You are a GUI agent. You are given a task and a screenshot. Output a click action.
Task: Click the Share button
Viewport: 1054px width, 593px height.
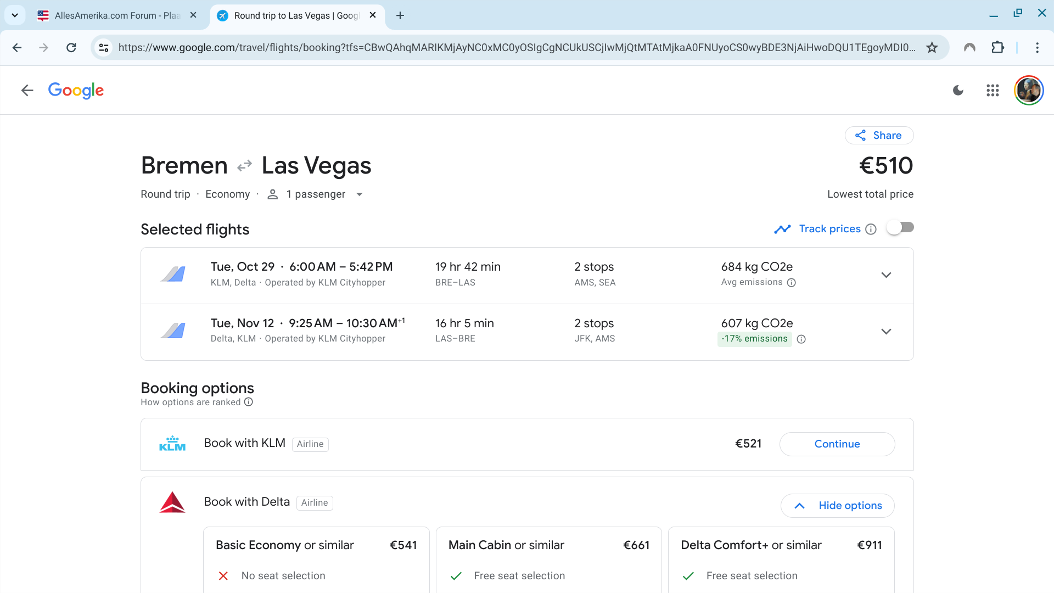click(x=879, y=136)
